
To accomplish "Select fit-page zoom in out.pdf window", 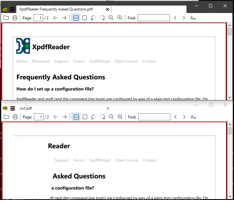I will pyautogui.click(x=85, y=117).
